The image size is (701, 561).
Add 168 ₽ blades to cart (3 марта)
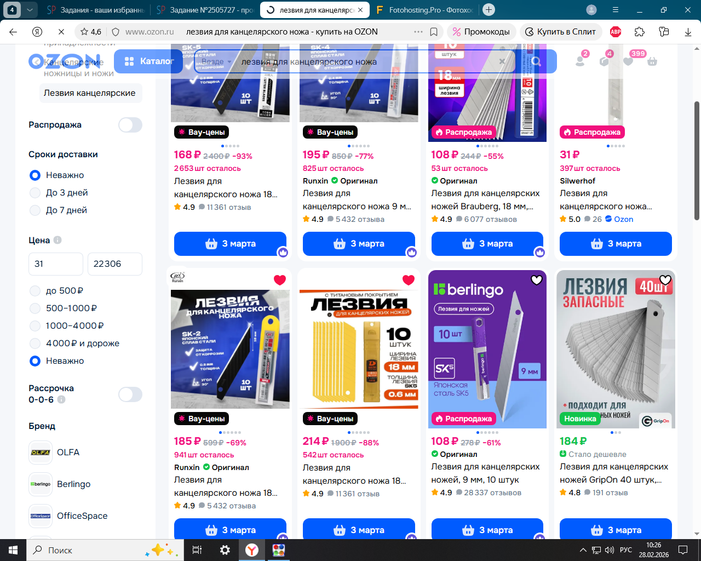[x=230, y=244]
